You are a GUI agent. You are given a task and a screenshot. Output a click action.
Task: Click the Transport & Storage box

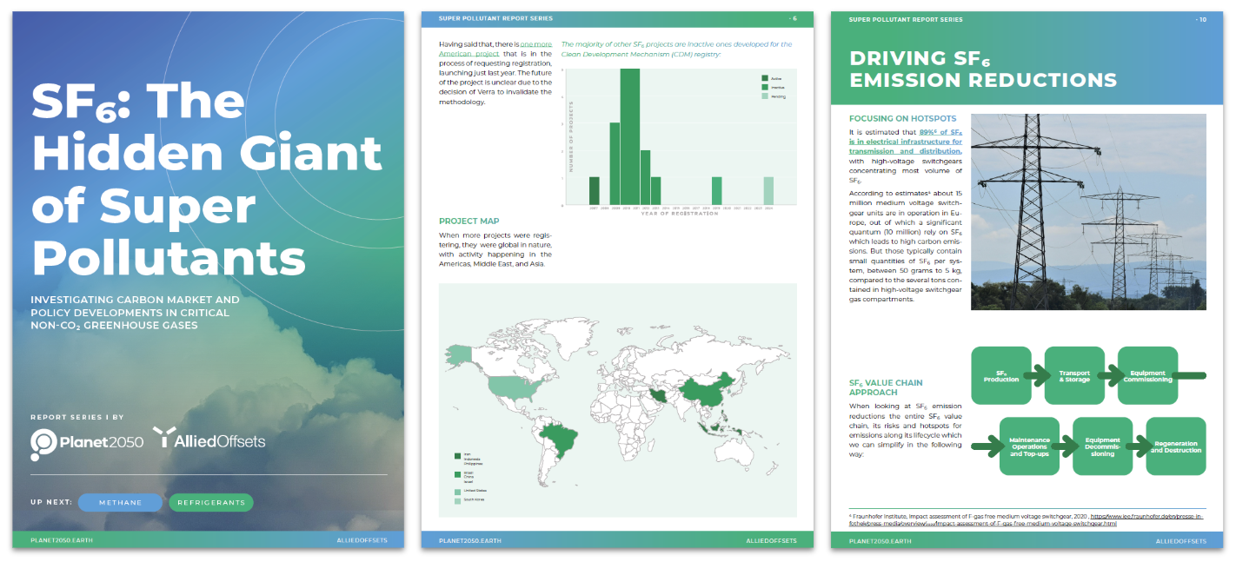[1074, 375]
